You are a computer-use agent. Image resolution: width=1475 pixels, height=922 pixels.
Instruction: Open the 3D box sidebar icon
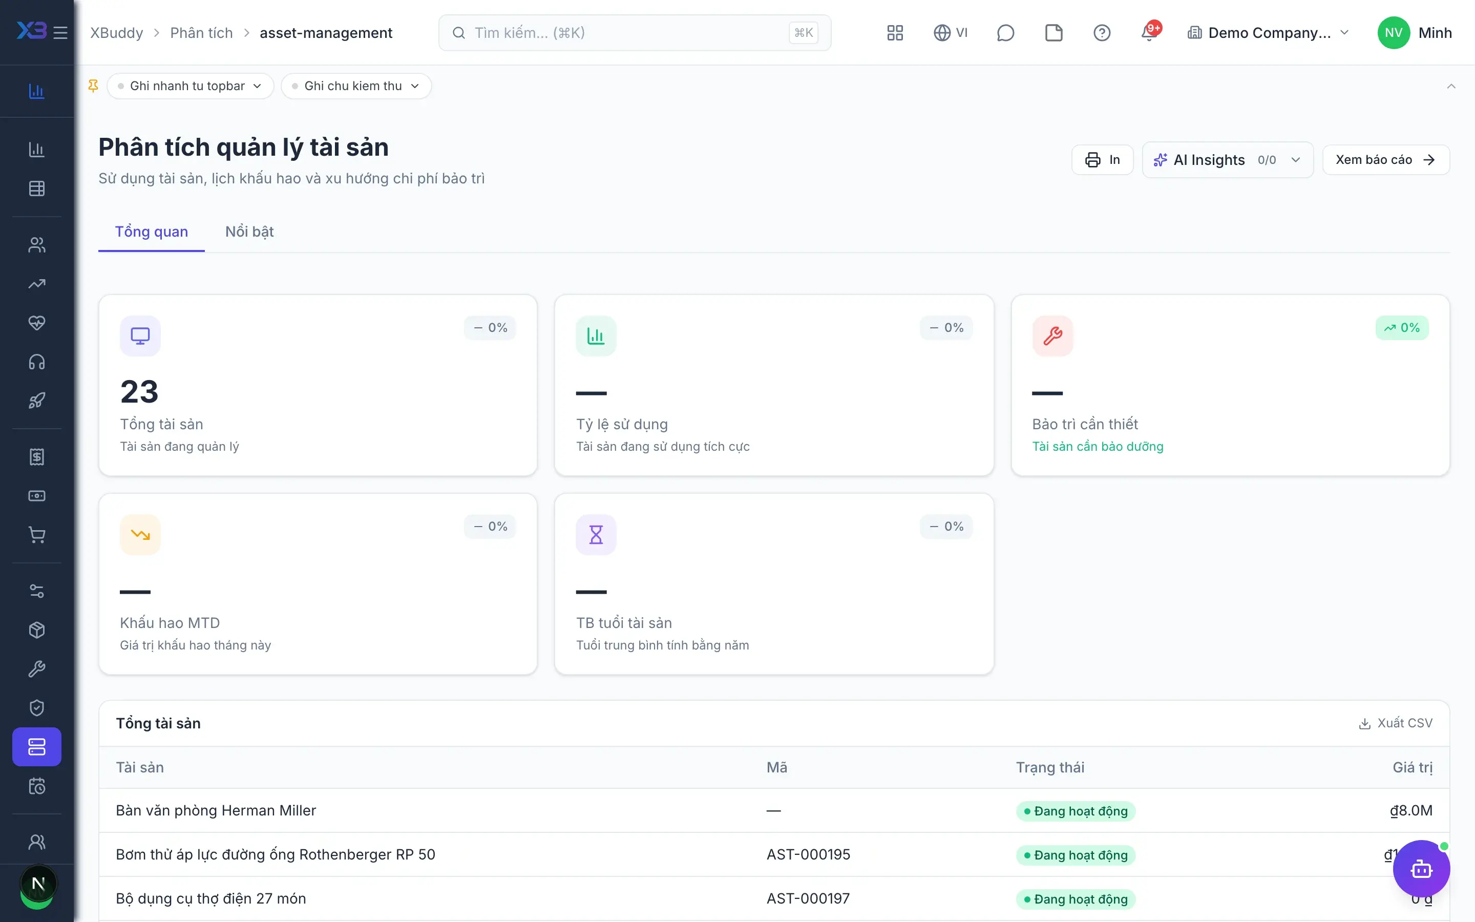(36, 630)
